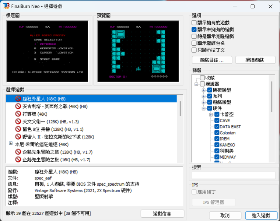Tick the 只顯示拉丁文 checkbox

(194, 50)
